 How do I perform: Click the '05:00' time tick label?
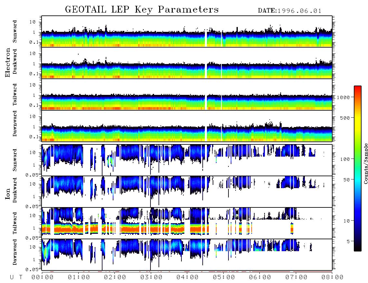pos(224,277)
